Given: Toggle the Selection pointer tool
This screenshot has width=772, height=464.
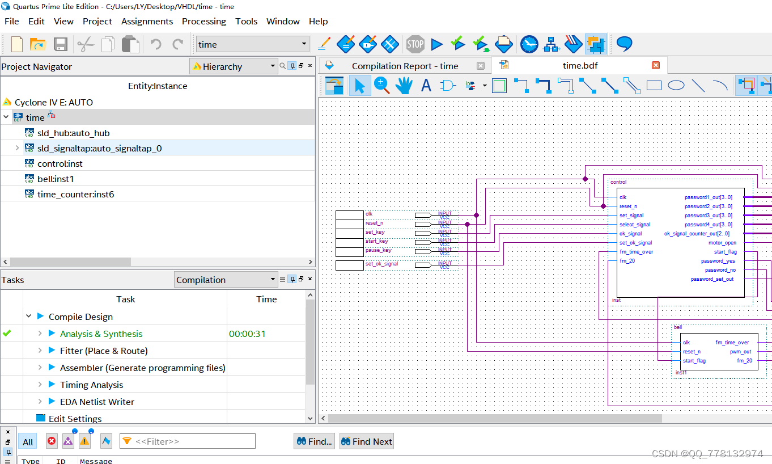Looking at the screenshot, I should [x=359, y=86].
